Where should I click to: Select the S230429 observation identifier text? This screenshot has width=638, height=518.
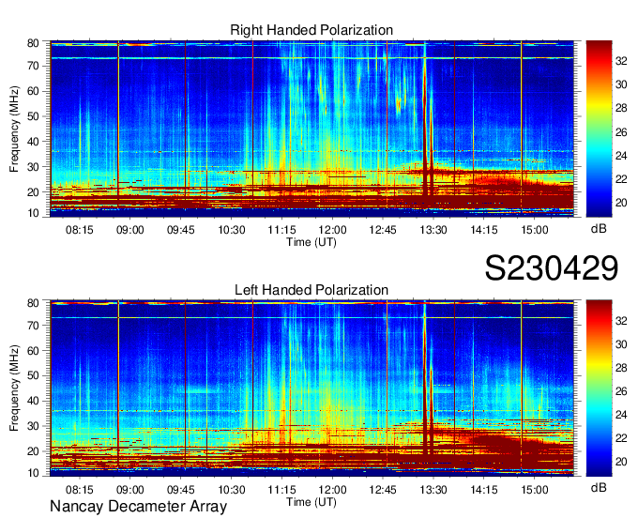click(552, 268)
